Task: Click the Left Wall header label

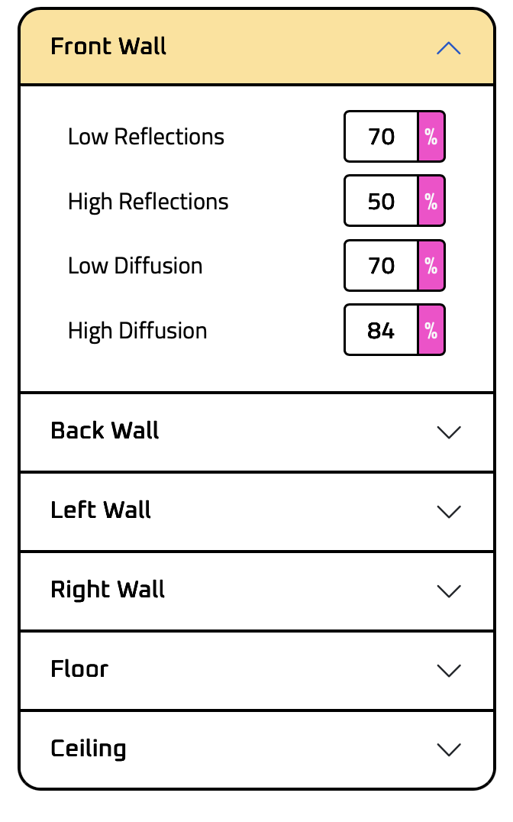Action: point(100,510)
